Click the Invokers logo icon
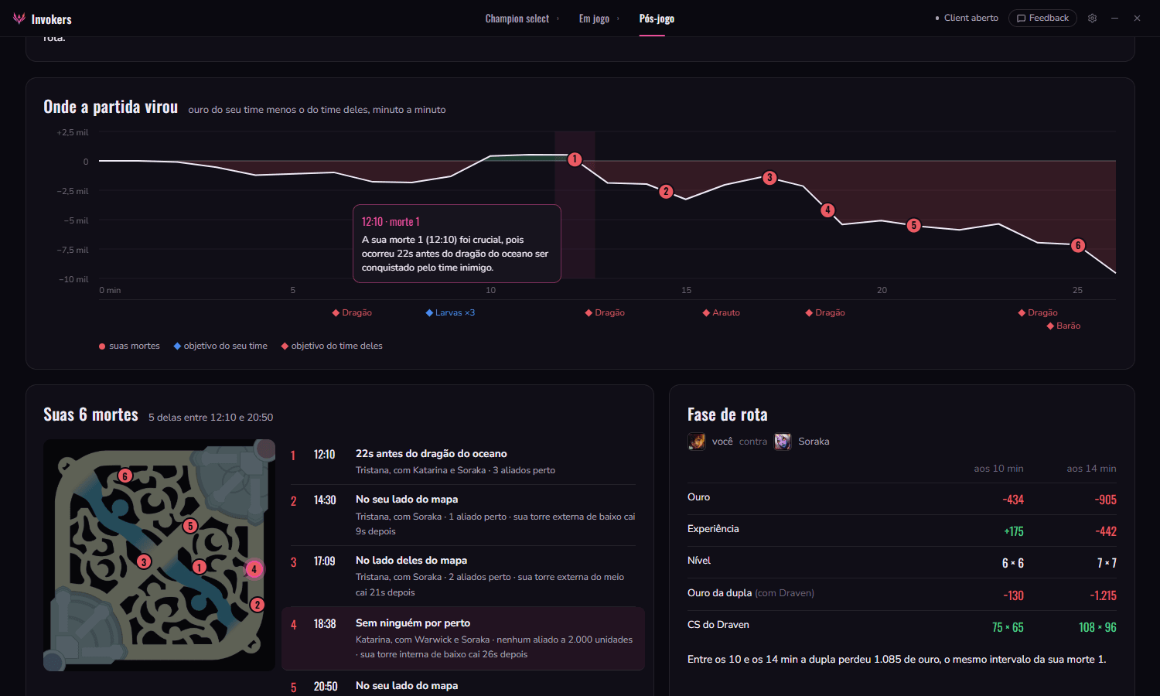This screenshot has height=696, width=1160. tap(19, 19)
